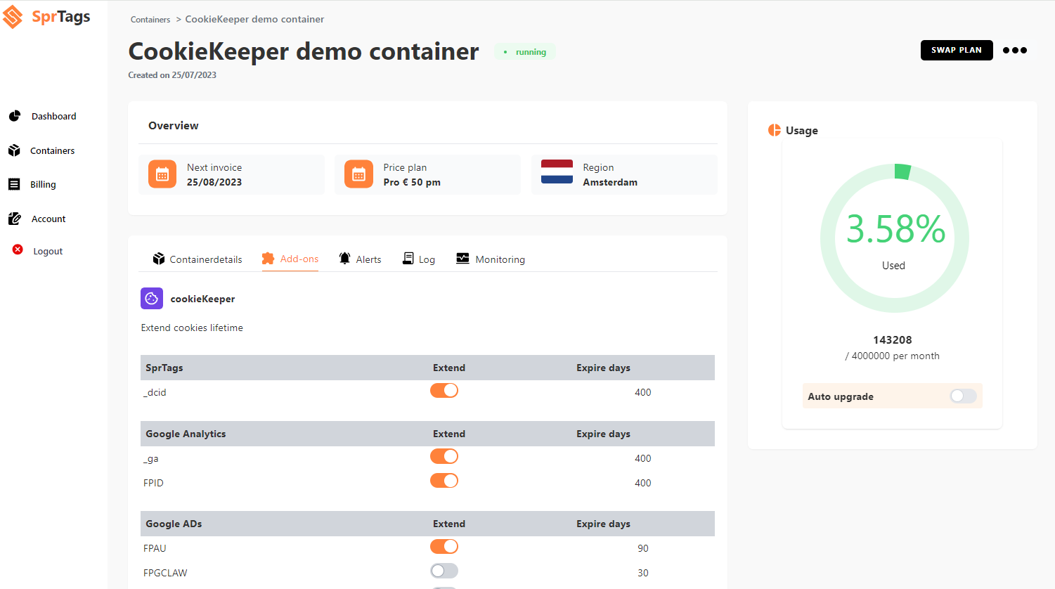Open the Dashboard from the sidebar

click(x=15, y=115)
